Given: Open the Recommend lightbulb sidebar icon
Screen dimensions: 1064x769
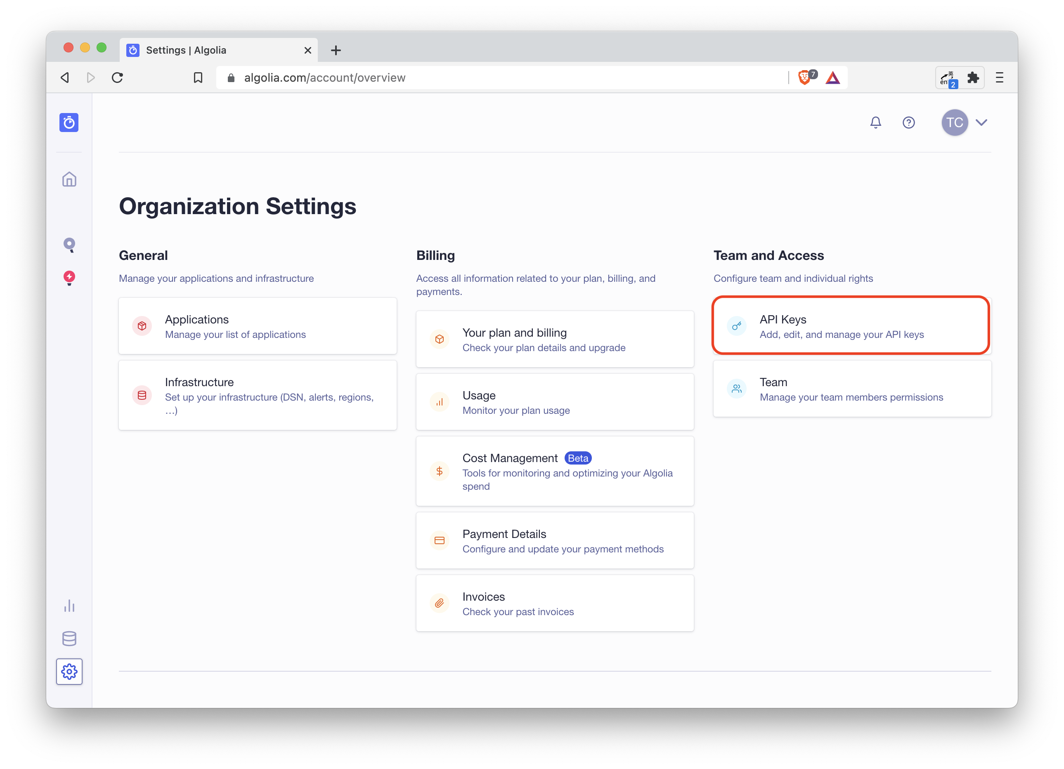Looking at the screenshot, I should click(69, 278).
